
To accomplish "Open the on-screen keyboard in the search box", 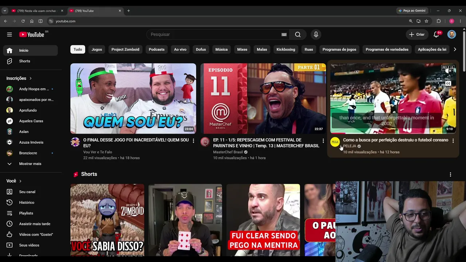I will click(284, 35).
